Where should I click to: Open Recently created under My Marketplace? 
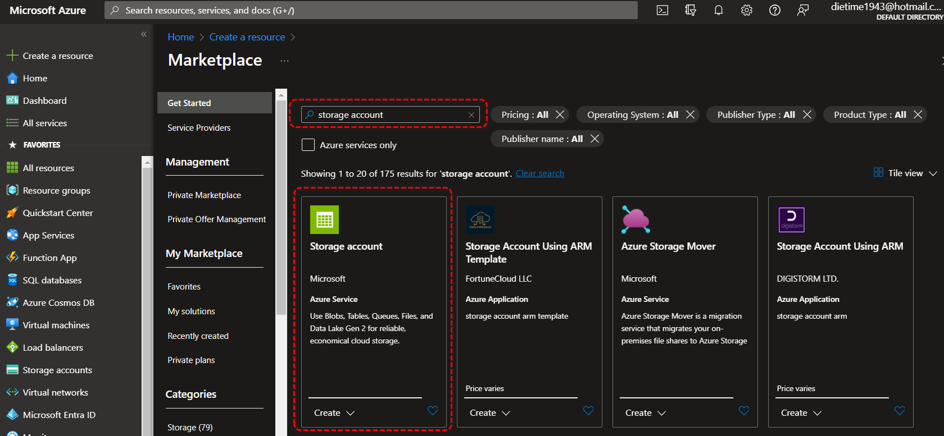pyautogui.click(x=198, y=336)
